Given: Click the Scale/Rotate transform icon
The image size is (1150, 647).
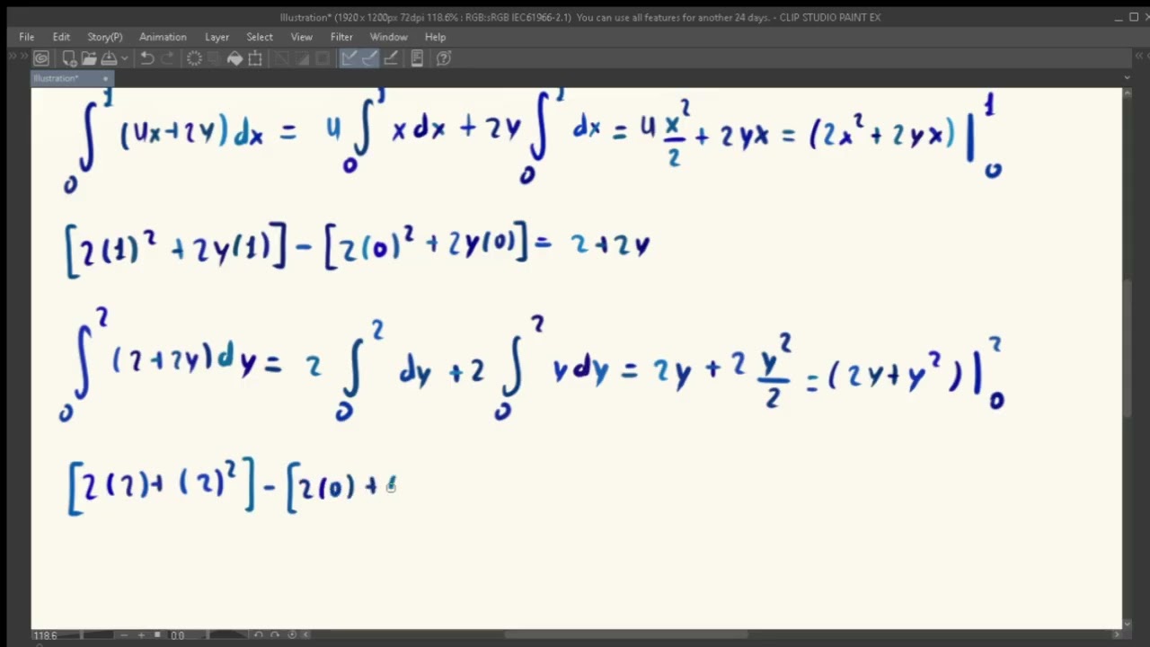Looking at the screenshot, I should (x=255, y=58).
